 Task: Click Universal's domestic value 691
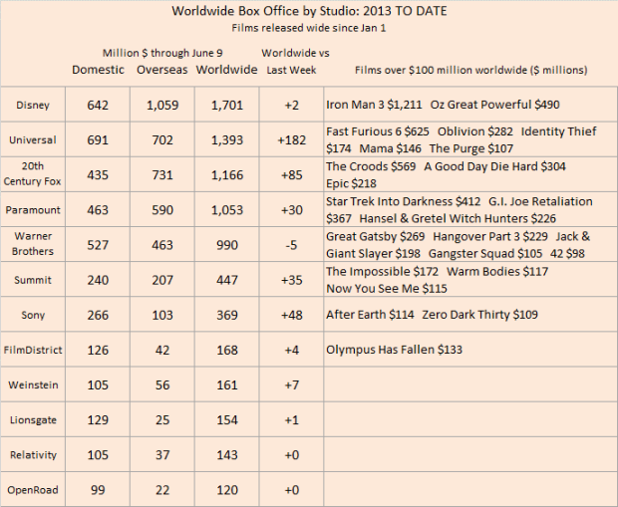coord(98,139)
